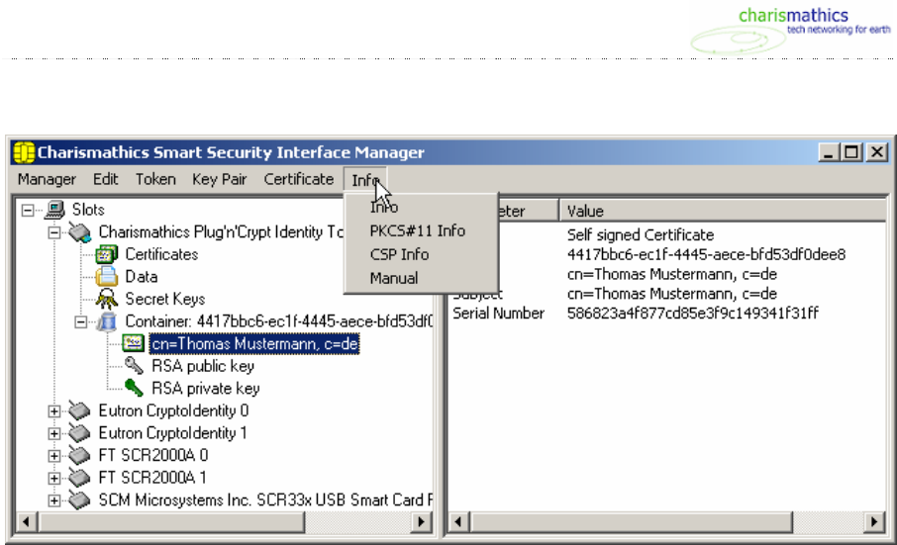Select the Data tree entry
Screen dimensions: 897x545
(x=142, y=277)
